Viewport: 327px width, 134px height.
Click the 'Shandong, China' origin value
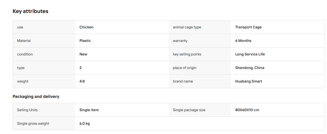[x=250, y=68]
